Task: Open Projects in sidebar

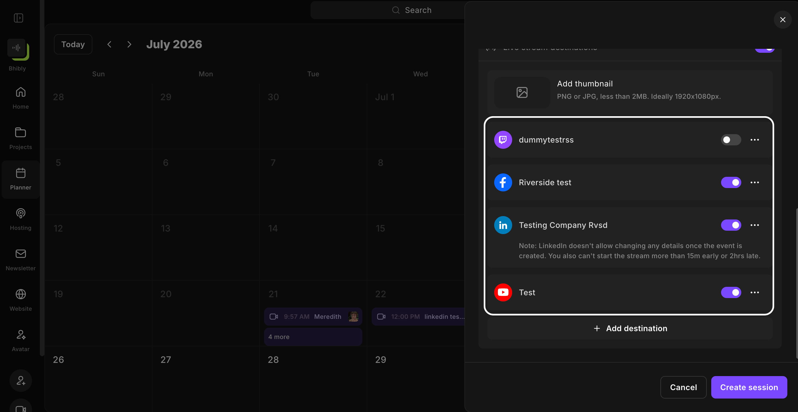Action: click(x=20, y=138)
